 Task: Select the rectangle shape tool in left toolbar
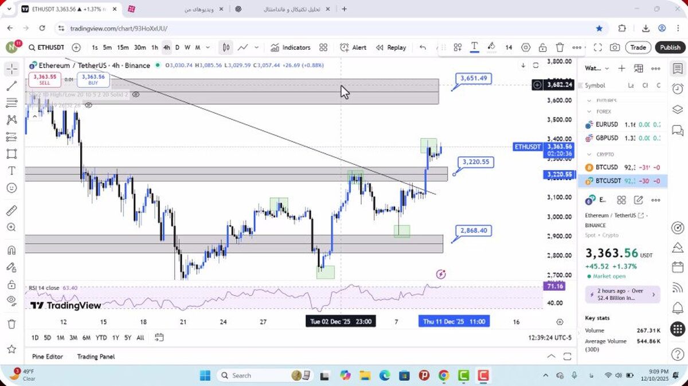click(x=11, y=153)
